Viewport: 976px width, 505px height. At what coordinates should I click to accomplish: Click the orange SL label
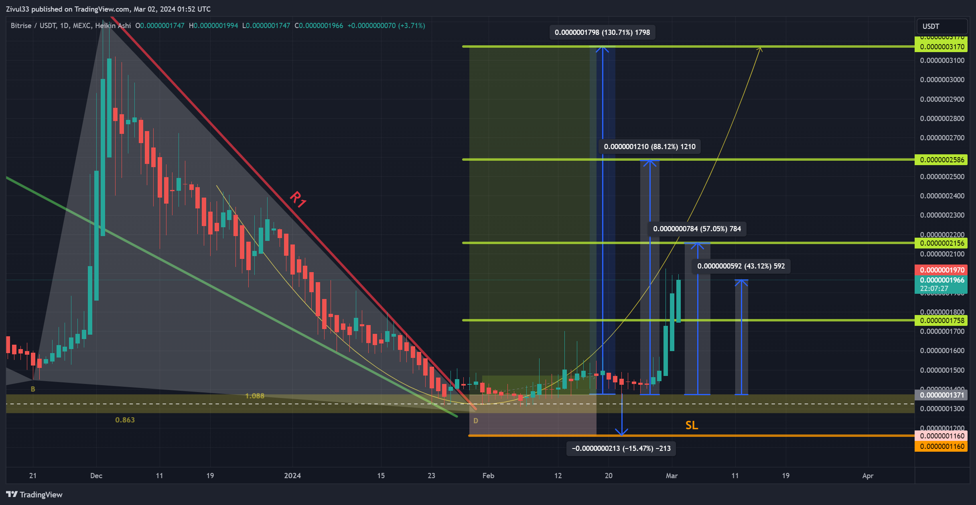pyautogui.click(x=692, y=425)
